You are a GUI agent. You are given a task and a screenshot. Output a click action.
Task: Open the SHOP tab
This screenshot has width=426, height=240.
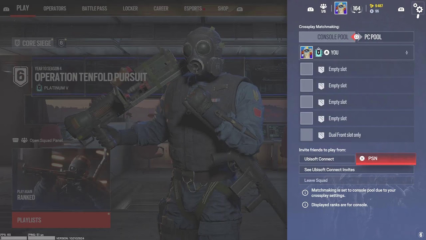(223, 8)
